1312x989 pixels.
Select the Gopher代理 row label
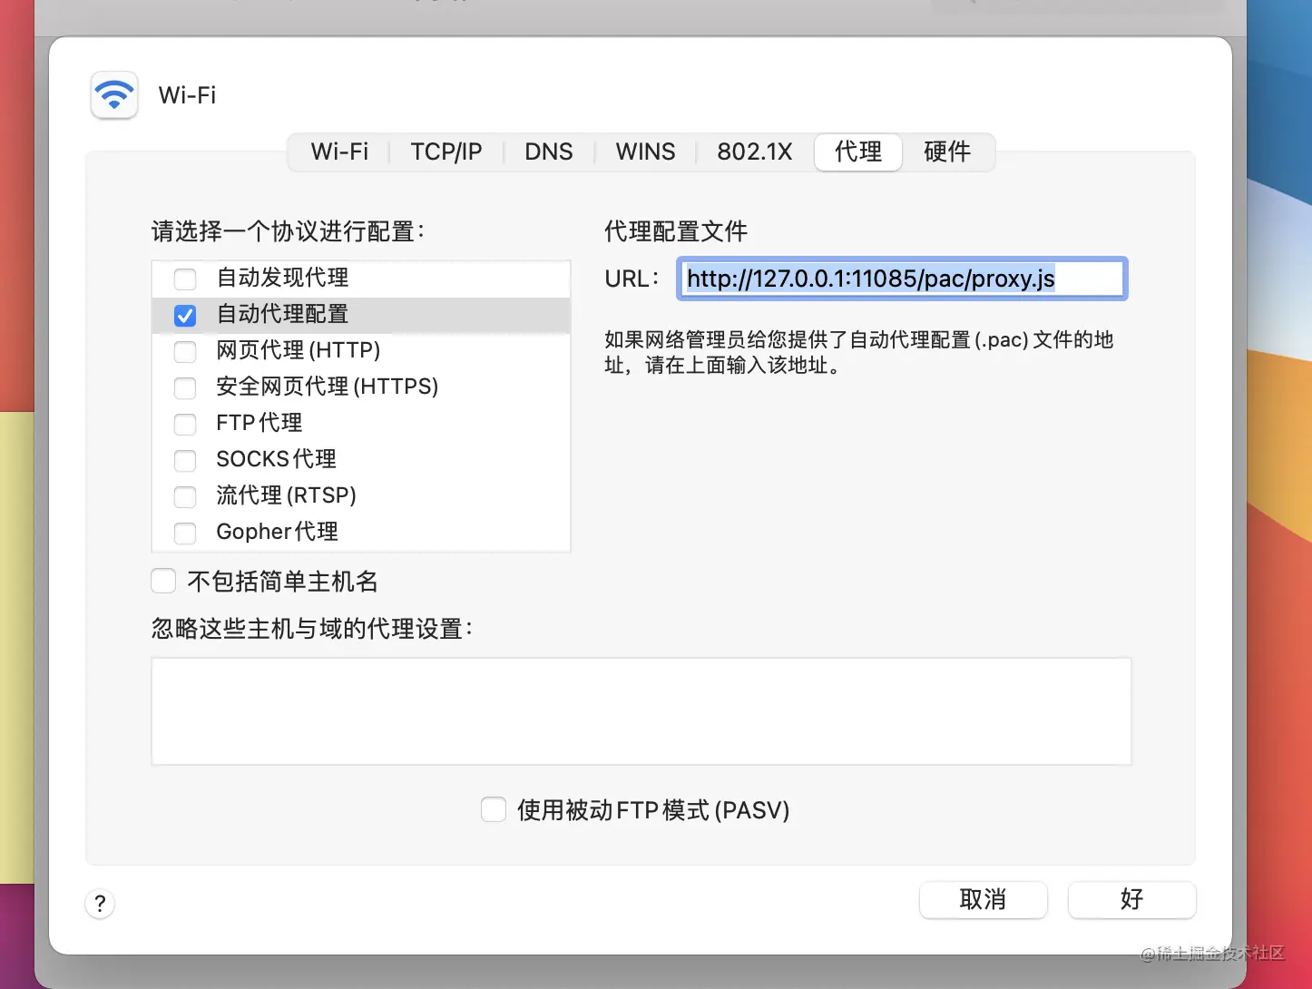click(x=277, y=532)
